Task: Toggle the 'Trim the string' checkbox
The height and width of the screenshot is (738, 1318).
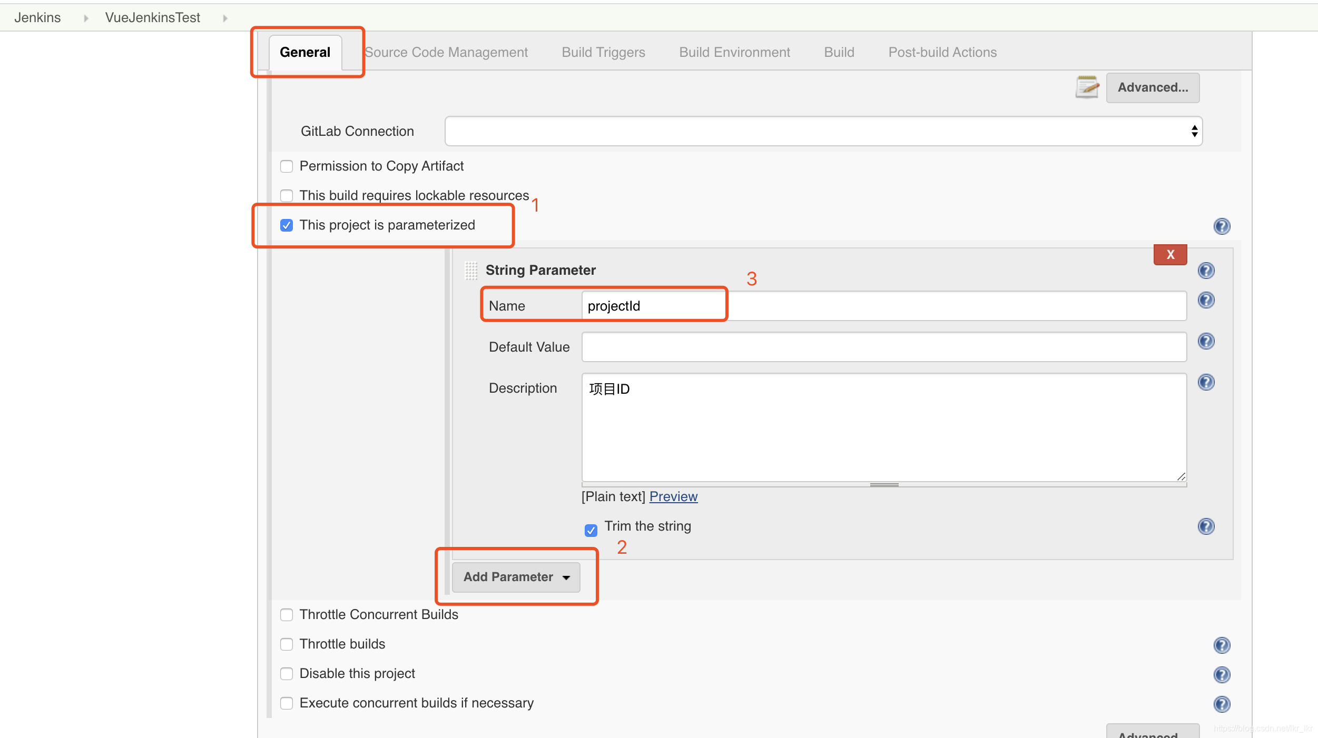Action: 591,530
